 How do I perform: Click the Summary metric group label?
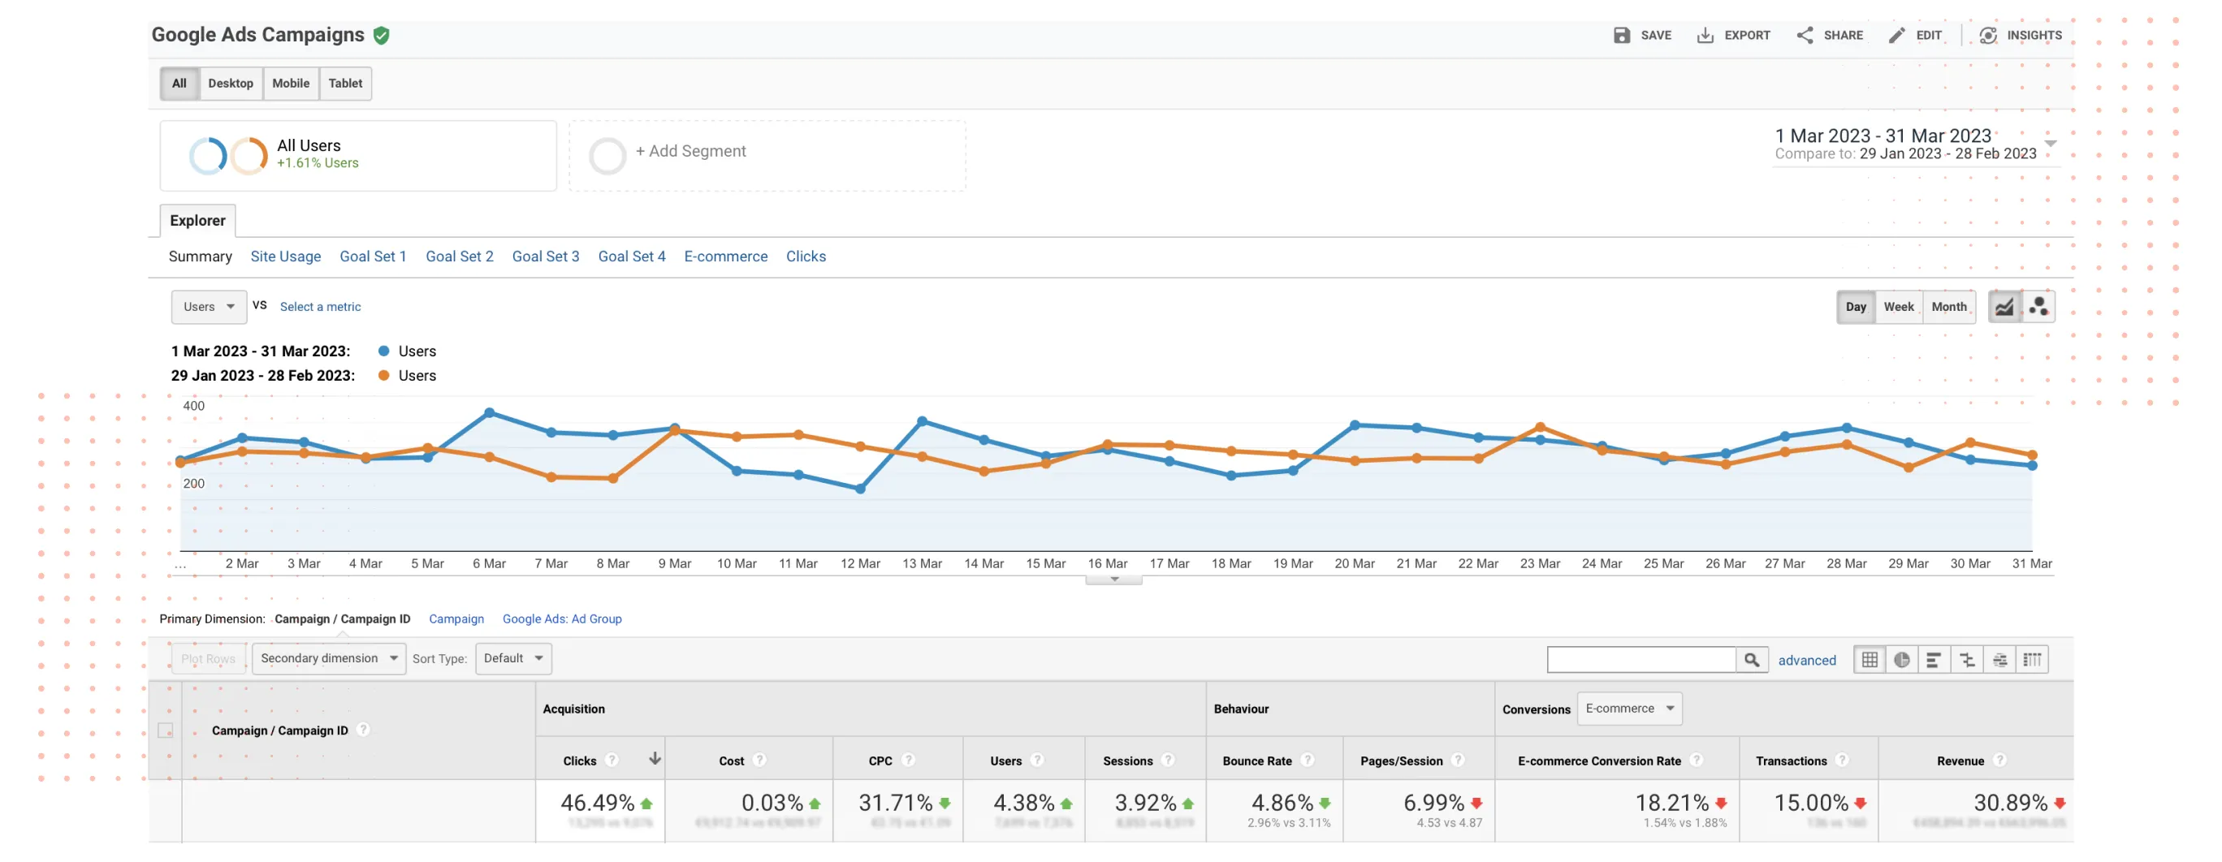[x=200, y=256]
